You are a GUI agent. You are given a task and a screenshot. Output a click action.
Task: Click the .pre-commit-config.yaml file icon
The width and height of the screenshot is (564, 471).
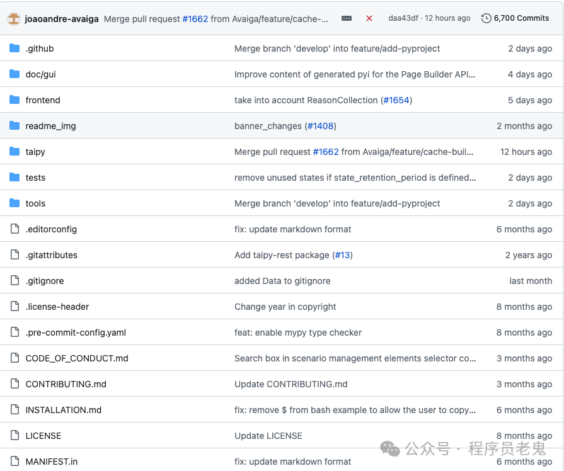14,332
